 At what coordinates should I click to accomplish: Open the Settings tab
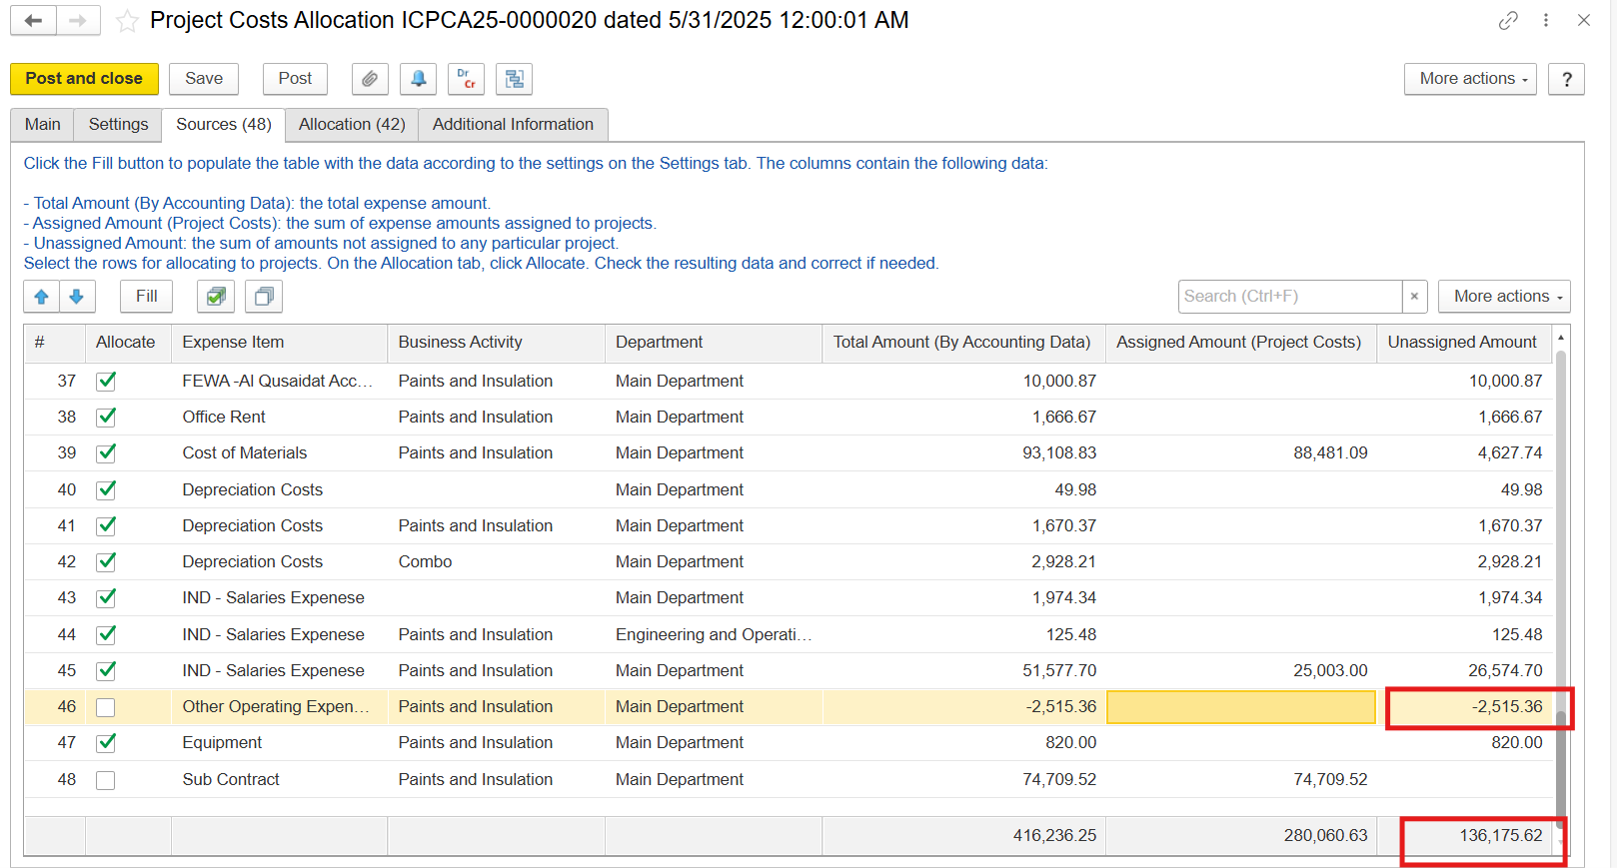118,125
